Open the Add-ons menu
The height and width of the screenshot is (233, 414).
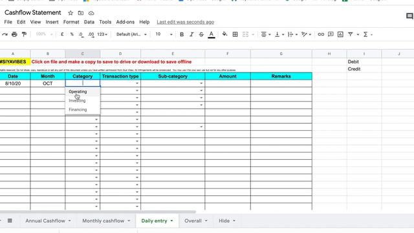tap(125, 22)
